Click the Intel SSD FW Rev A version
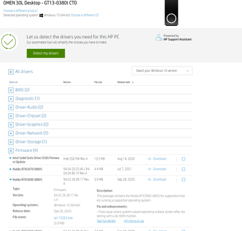The width and height of the screenshot is (242, 231). click(x=76, y=159)
